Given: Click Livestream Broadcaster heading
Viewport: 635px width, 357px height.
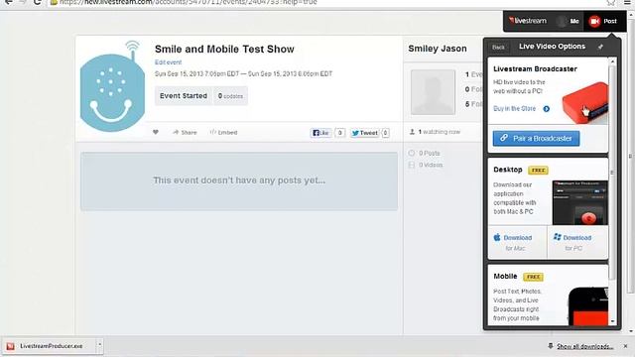Looking at the screenshot, I should 535,68.
